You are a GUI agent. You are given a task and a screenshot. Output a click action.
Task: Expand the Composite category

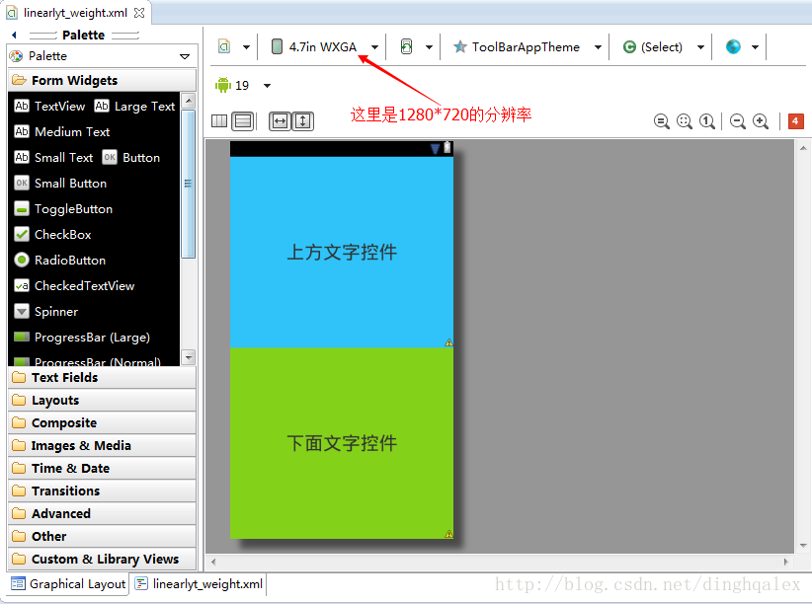point(102,422)
